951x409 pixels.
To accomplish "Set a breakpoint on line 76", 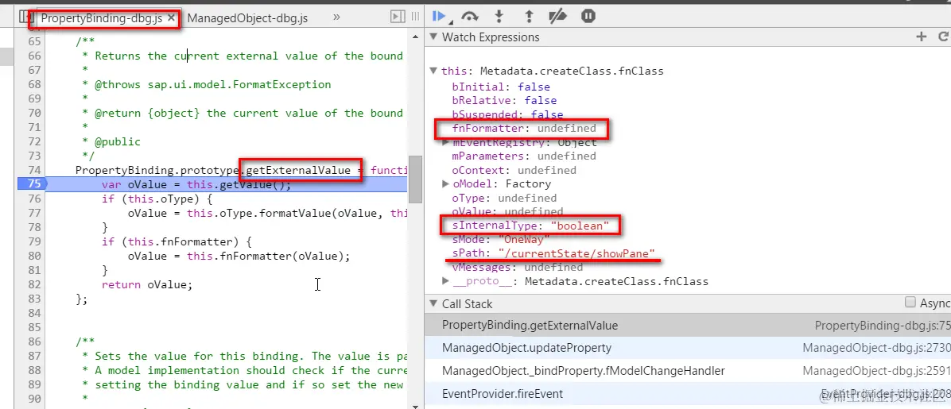I will point(34,199).
